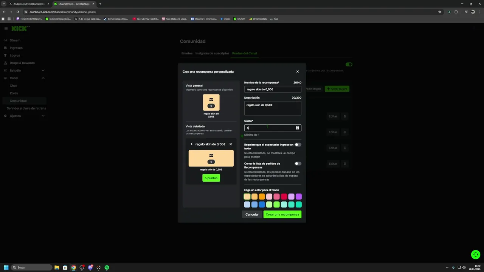The height and width of the screenshot is (272, 484).
Task: Open Discord from taskbar
Action: pyautogui.click(x=90, y=267)
